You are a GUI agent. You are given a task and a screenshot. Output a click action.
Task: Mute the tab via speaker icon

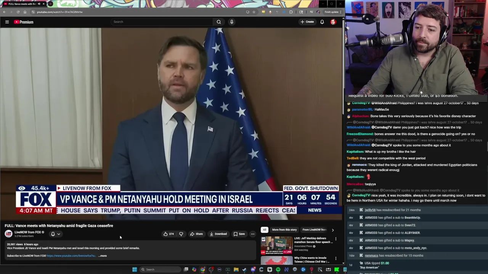pyautogui.click(x=39, y=4)
